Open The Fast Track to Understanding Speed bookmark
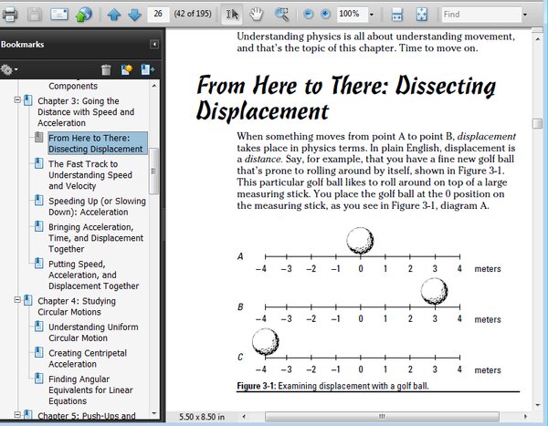This screenshot has height=426, width=548. tap(90, 175)
